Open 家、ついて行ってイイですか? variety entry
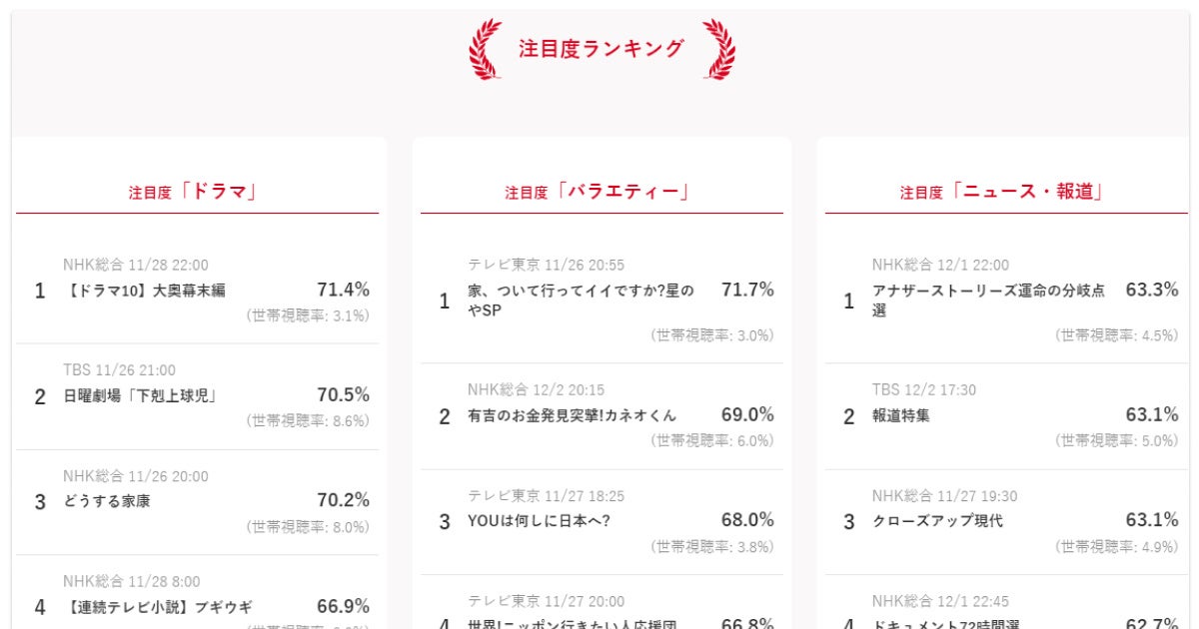Viewport: 1199px width, 629px height. (x=581, y=300)
